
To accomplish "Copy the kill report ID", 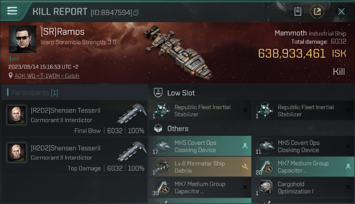I will point(136,12).
